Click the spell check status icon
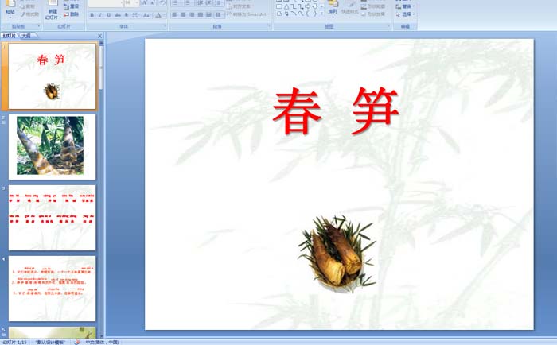Image resolution: width=557 pixels, height=345 pixels. [x=76, y=342]
